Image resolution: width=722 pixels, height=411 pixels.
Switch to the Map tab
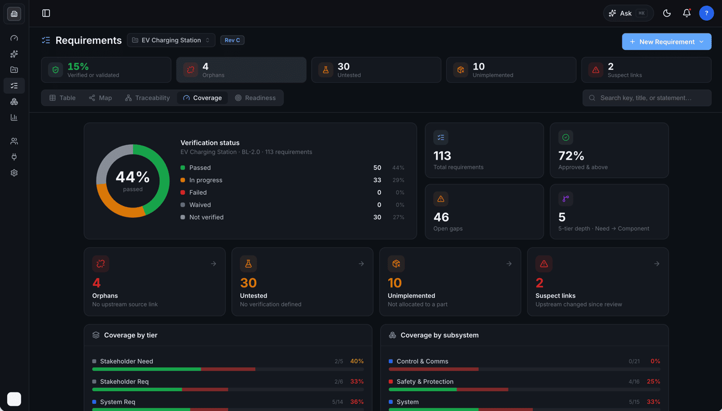coord(100,98)
